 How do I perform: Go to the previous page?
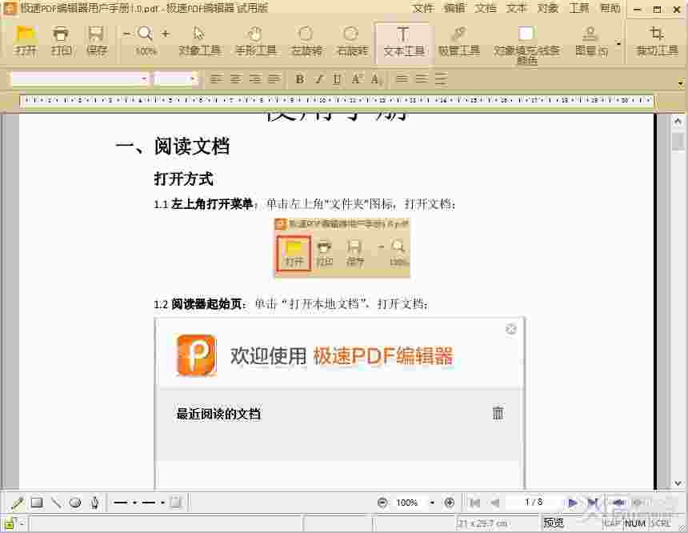(x=495, y=503)
